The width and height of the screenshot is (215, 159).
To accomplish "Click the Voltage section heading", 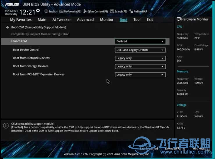I will [x=182, y=105].
